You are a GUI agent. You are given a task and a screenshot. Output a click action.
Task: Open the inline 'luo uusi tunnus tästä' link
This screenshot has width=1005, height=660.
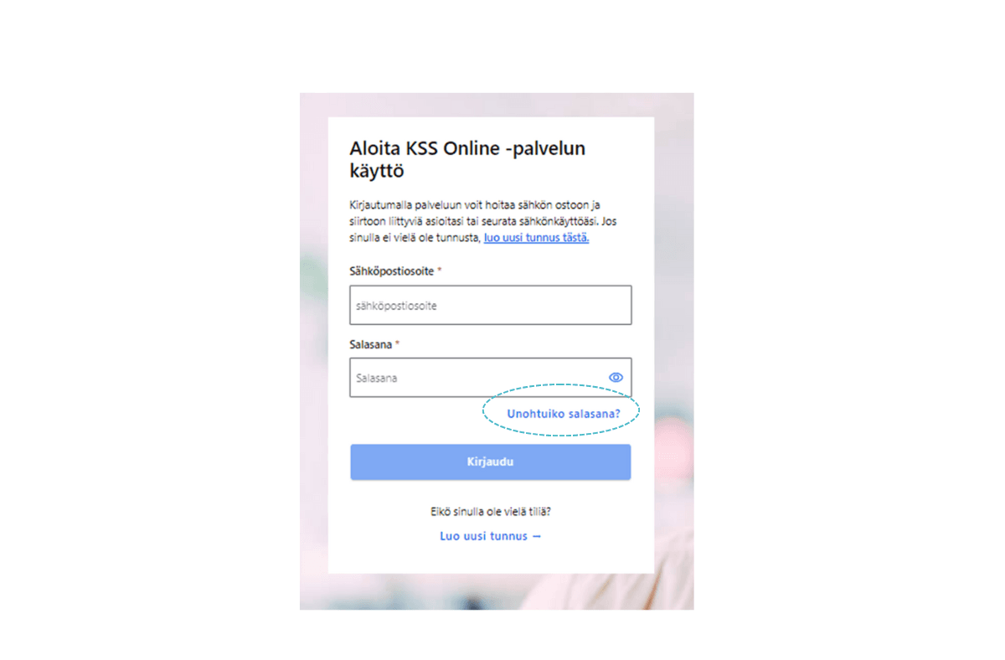tap(537, 238)
